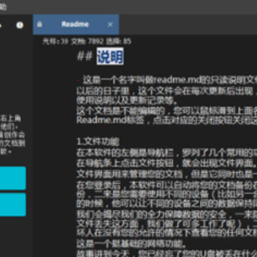The width and height of the screenshot is (257, 257).
Task: Click the line starting '这个文档是不能编辑的'
Action: pyautogui.click(x=166, y=111)
